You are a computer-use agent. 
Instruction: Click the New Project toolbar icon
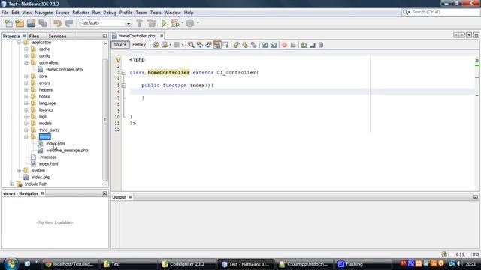coord(20,23)
